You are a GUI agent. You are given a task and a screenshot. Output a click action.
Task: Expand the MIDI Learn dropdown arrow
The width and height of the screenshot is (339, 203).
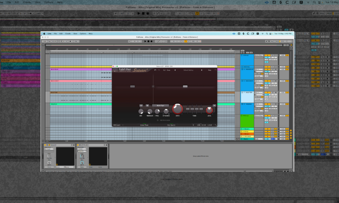click(122, 125)
